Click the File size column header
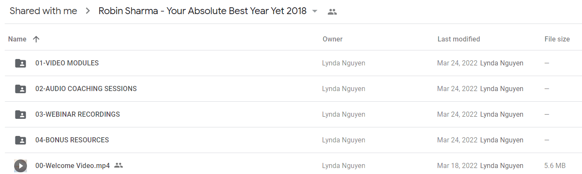582x174 pixels. click(557, 39)
